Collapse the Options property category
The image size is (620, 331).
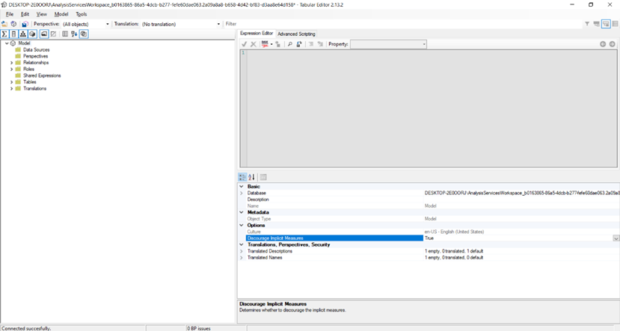tap(242, 225)
